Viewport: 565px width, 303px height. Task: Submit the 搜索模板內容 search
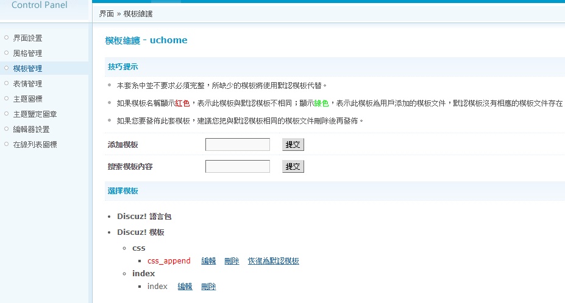pos(293,167)
